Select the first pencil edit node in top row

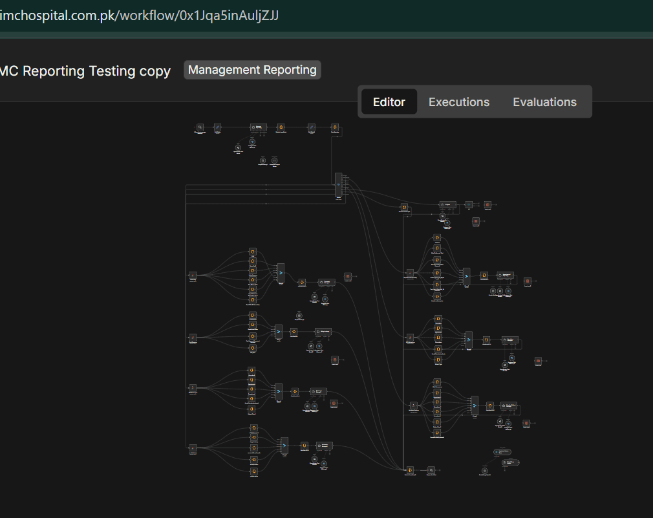(x=217, y=127)
